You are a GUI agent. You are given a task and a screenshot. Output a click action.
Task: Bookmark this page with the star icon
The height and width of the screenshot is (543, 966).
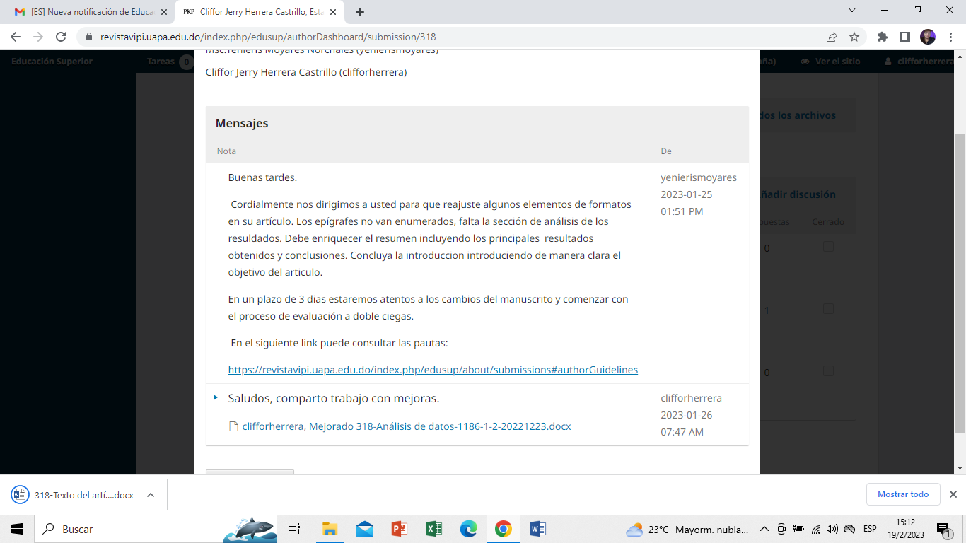click(854, 37)
